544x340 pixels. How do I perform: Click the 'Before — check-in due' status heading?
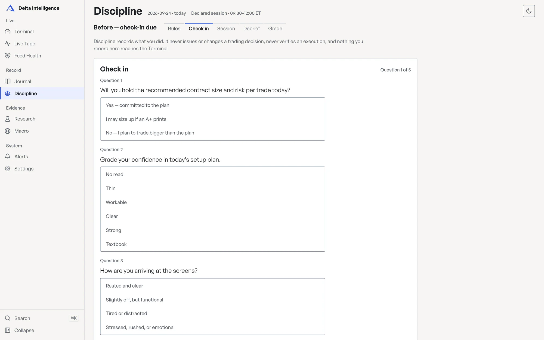click(x=125, y=27)
